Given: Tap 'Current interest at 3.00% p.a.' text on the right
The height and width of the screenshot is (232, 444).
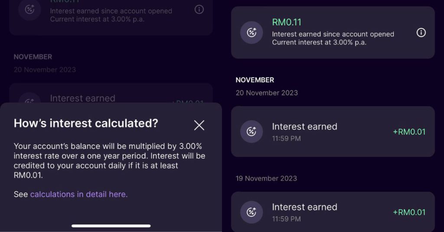Looking at the screenshot, I should click(319, 42).
